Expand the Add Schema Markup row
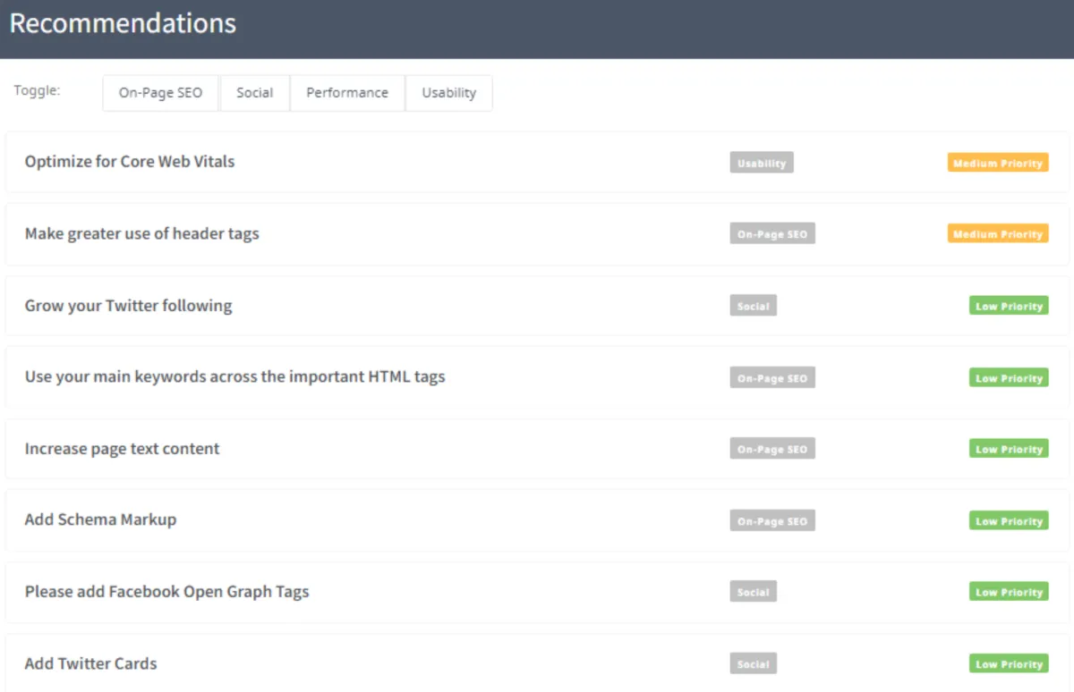Screen dimensions: 1074x692 [100, 520]
